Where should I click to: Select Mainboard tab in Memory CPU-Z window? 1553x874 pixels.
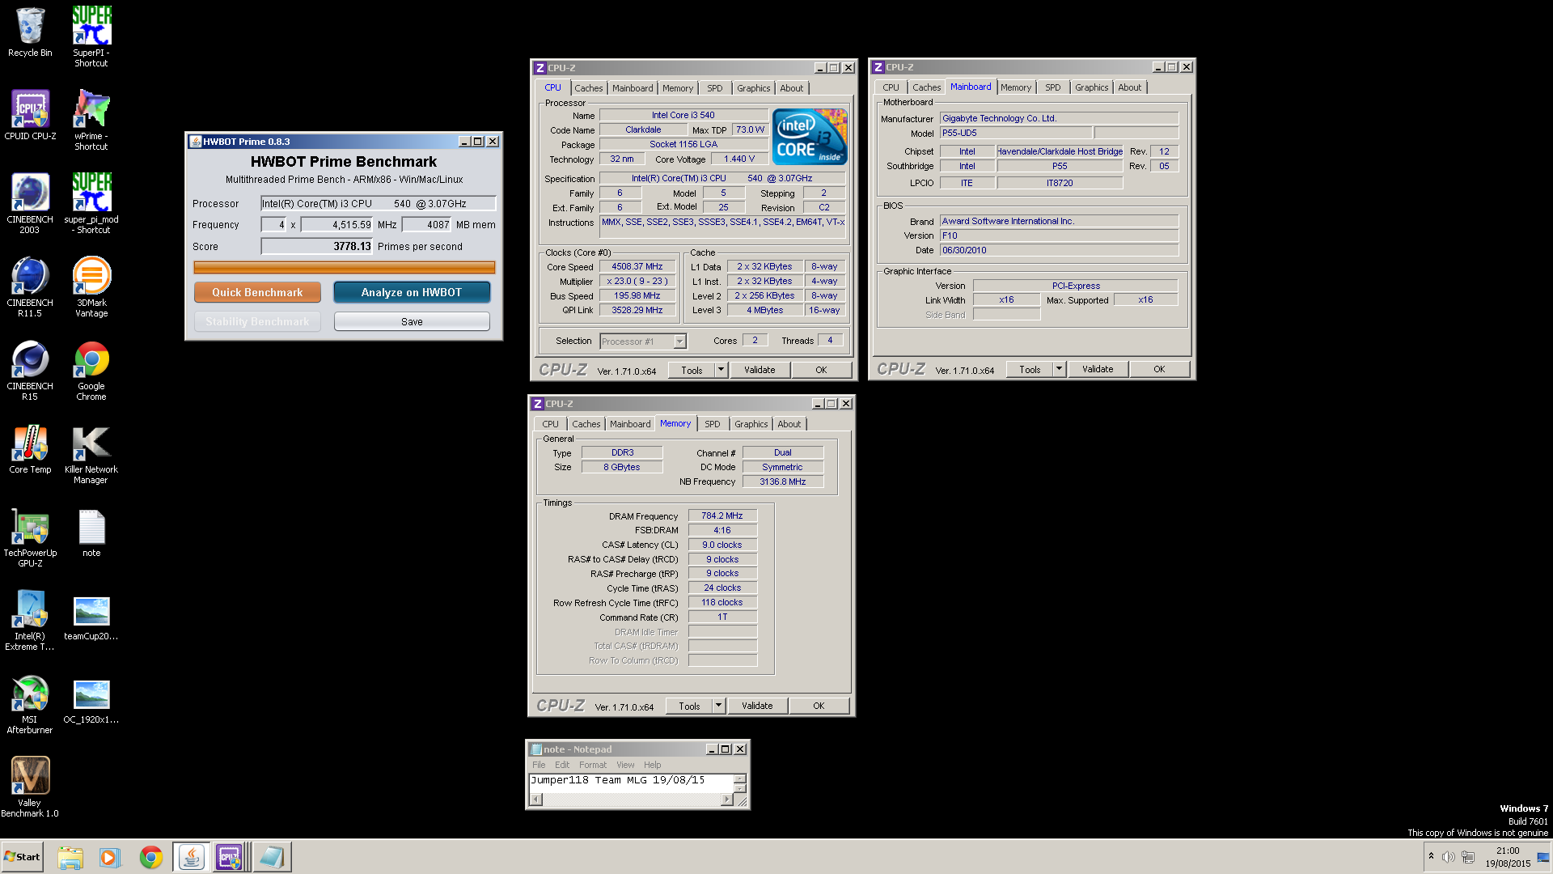coord(630,424)
